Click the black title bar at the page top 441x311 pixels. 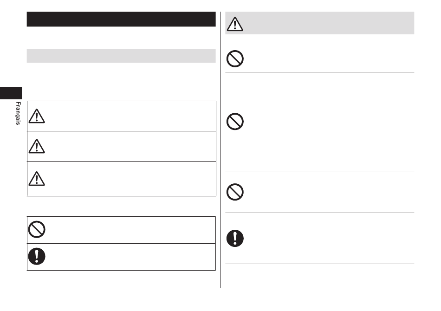pos(121,19)
